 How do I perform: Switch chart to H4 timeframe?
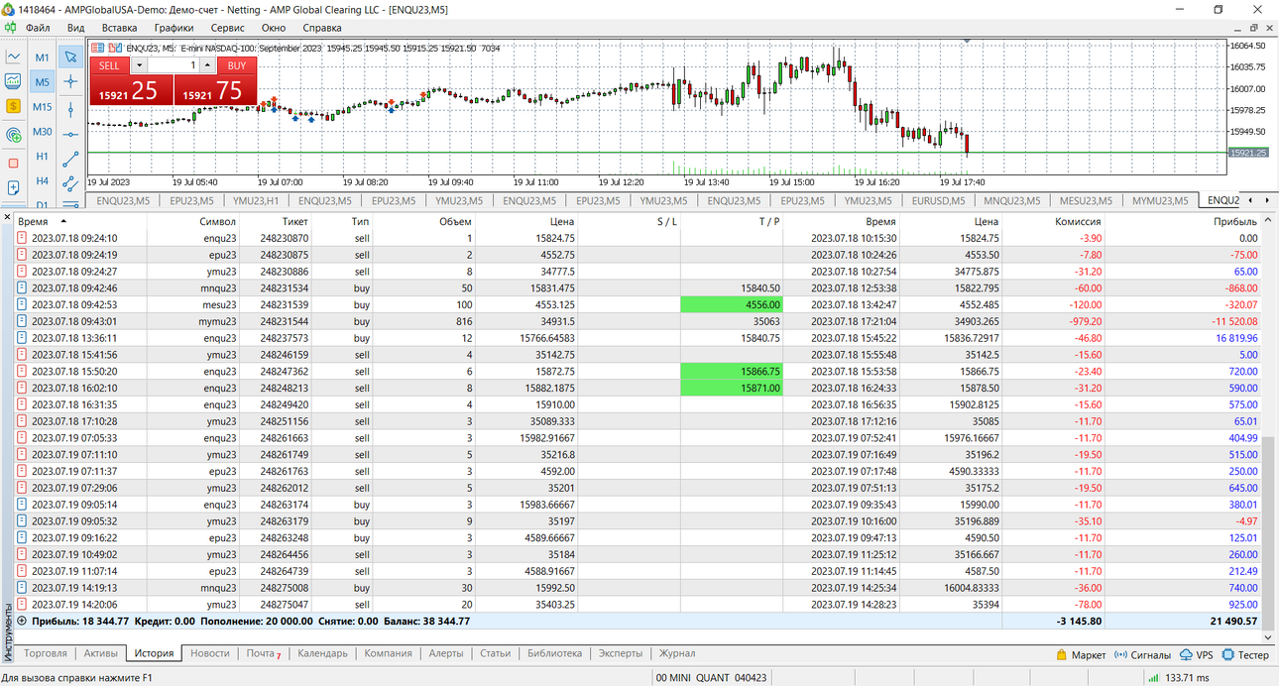point(43,181)
